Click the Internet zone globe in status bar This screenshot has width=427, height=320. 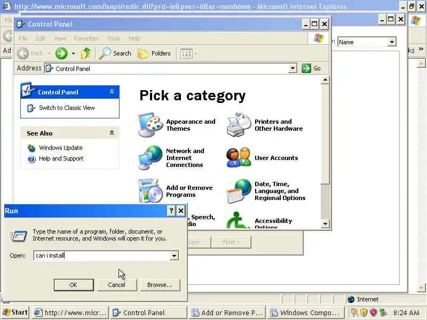(351, 299)
